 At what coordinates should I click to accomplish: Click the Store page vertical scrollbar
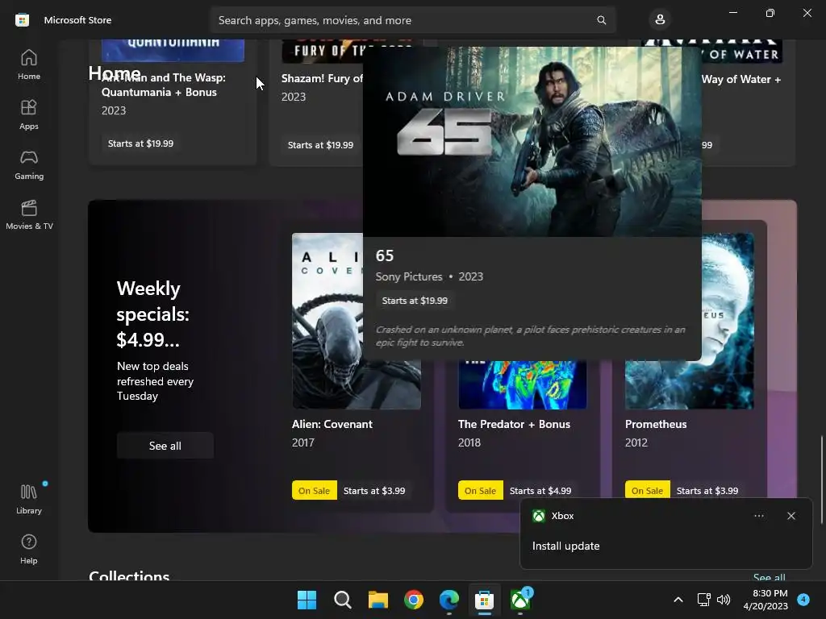pyautogui.click(x=821, y=480)
